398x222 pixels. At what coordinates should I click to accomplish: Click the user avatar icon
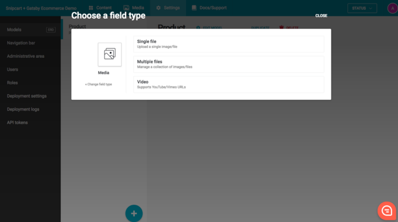392,8
